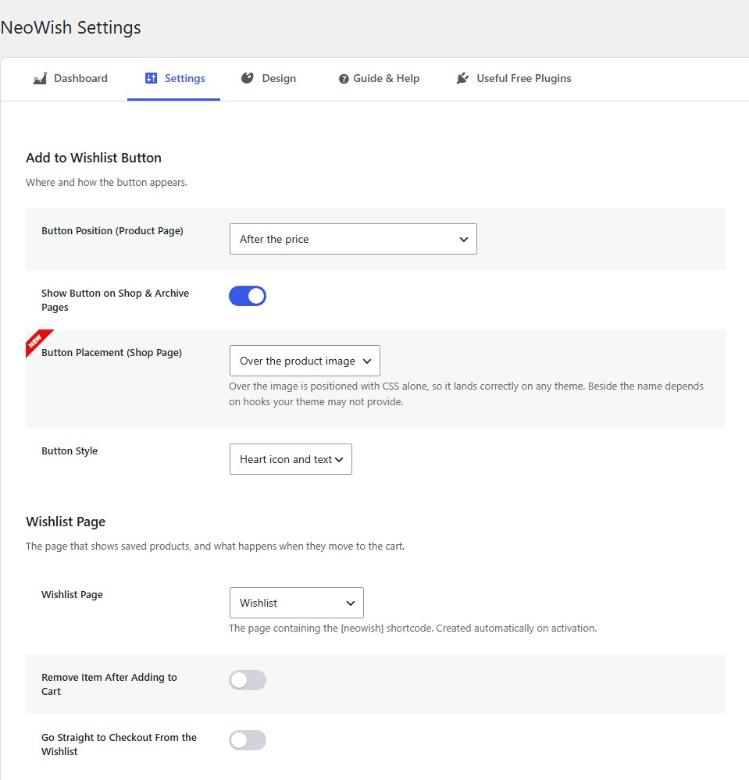Click the Button Position (Product Page) label
The height and width of the screenshot is (780, 749).
click(112, 231)
